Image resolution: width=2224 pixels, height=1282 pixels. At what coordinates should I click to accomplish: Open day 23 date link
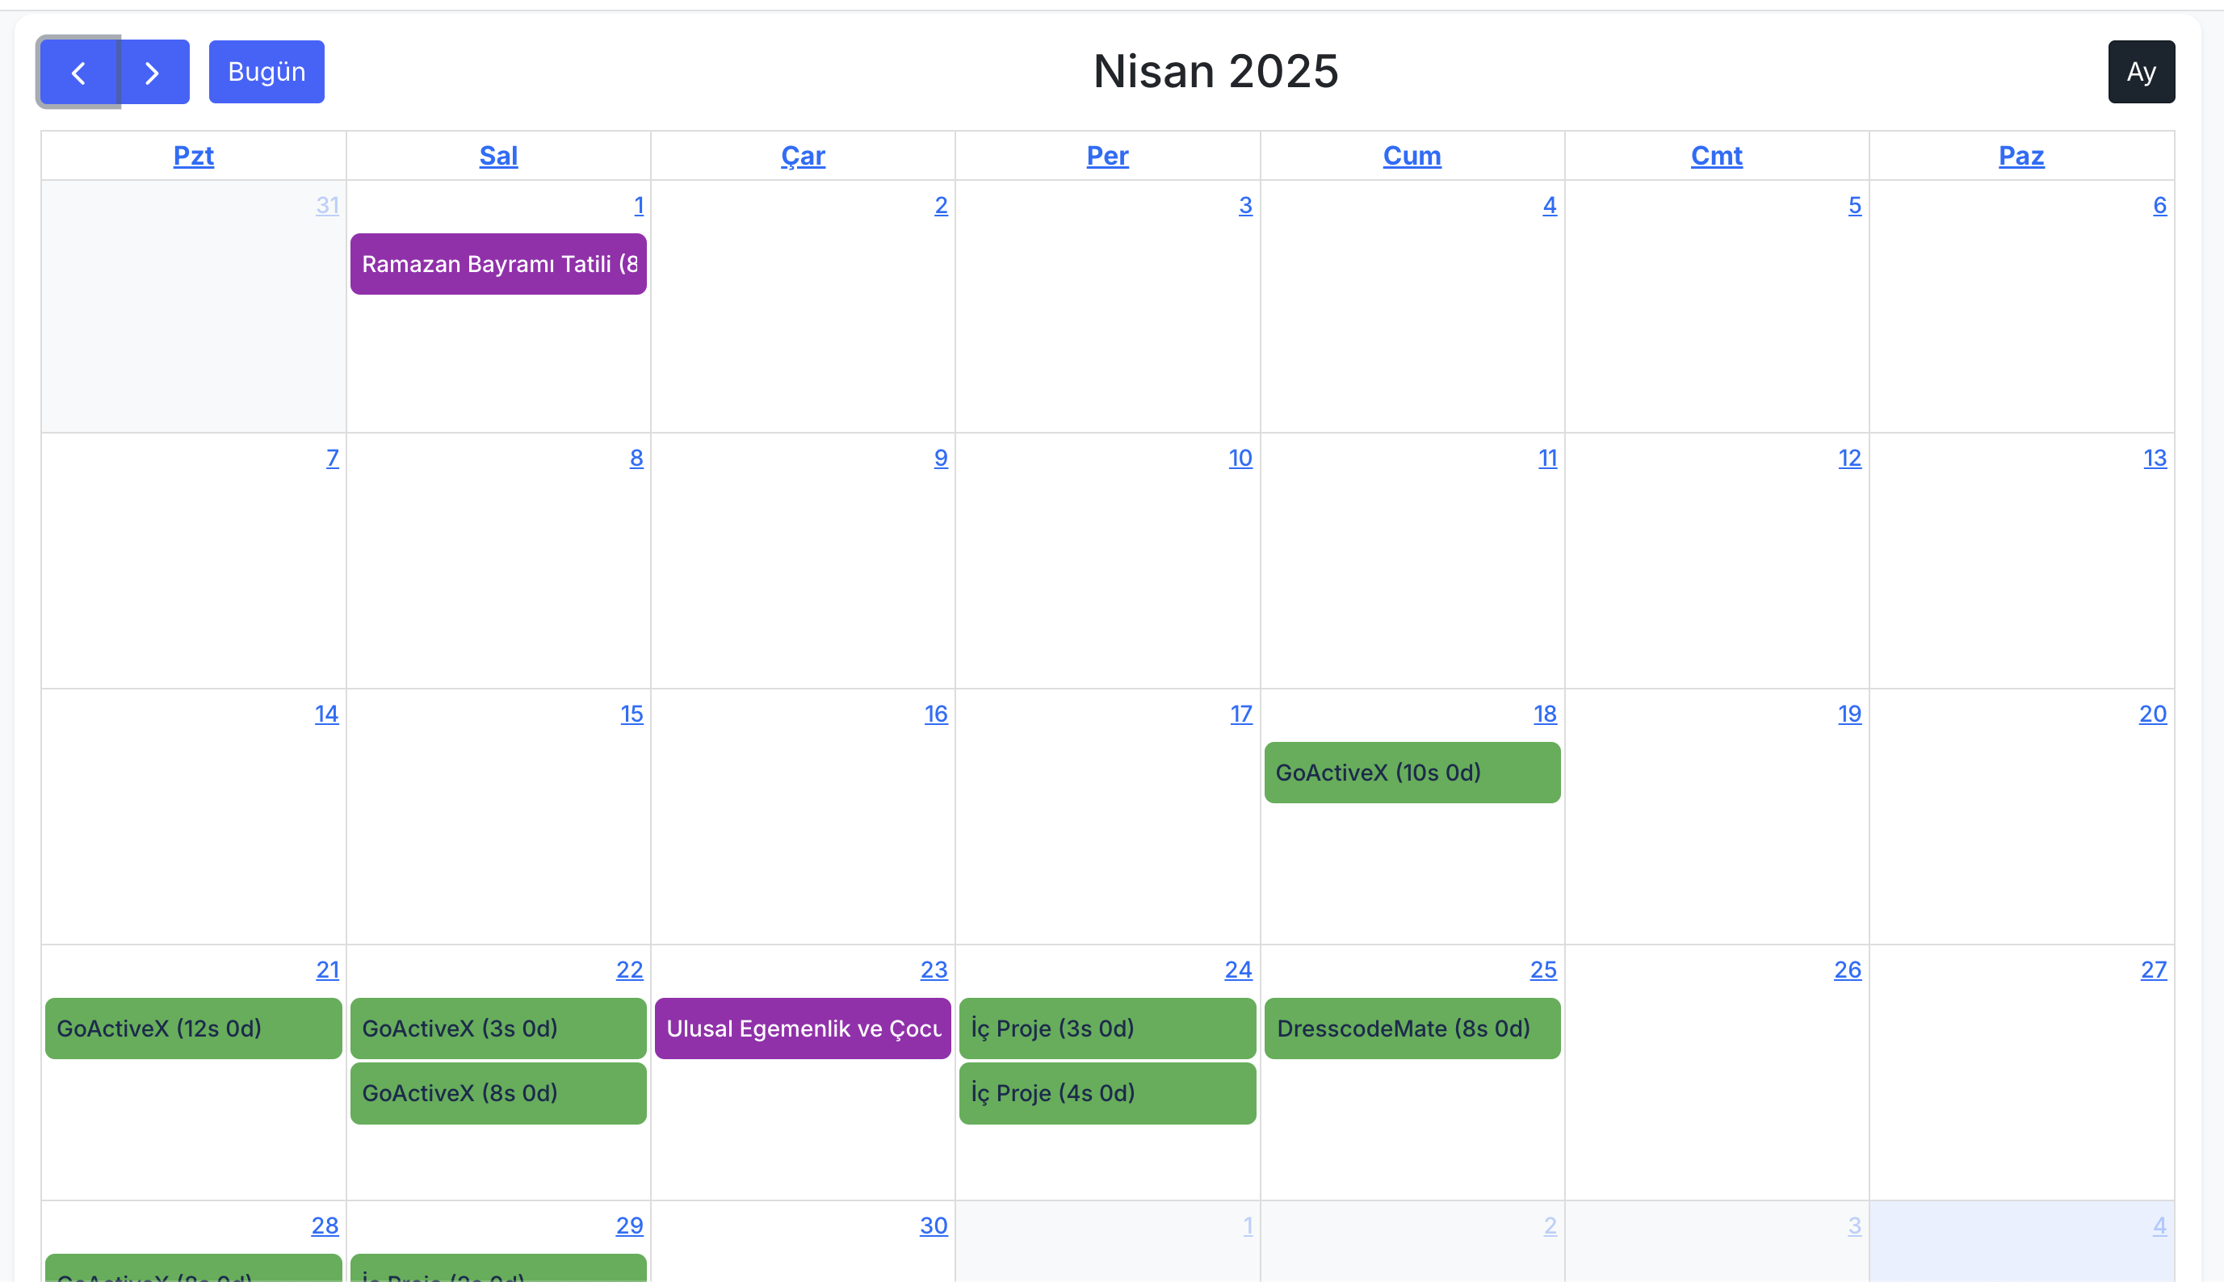[x=934, y=970]
